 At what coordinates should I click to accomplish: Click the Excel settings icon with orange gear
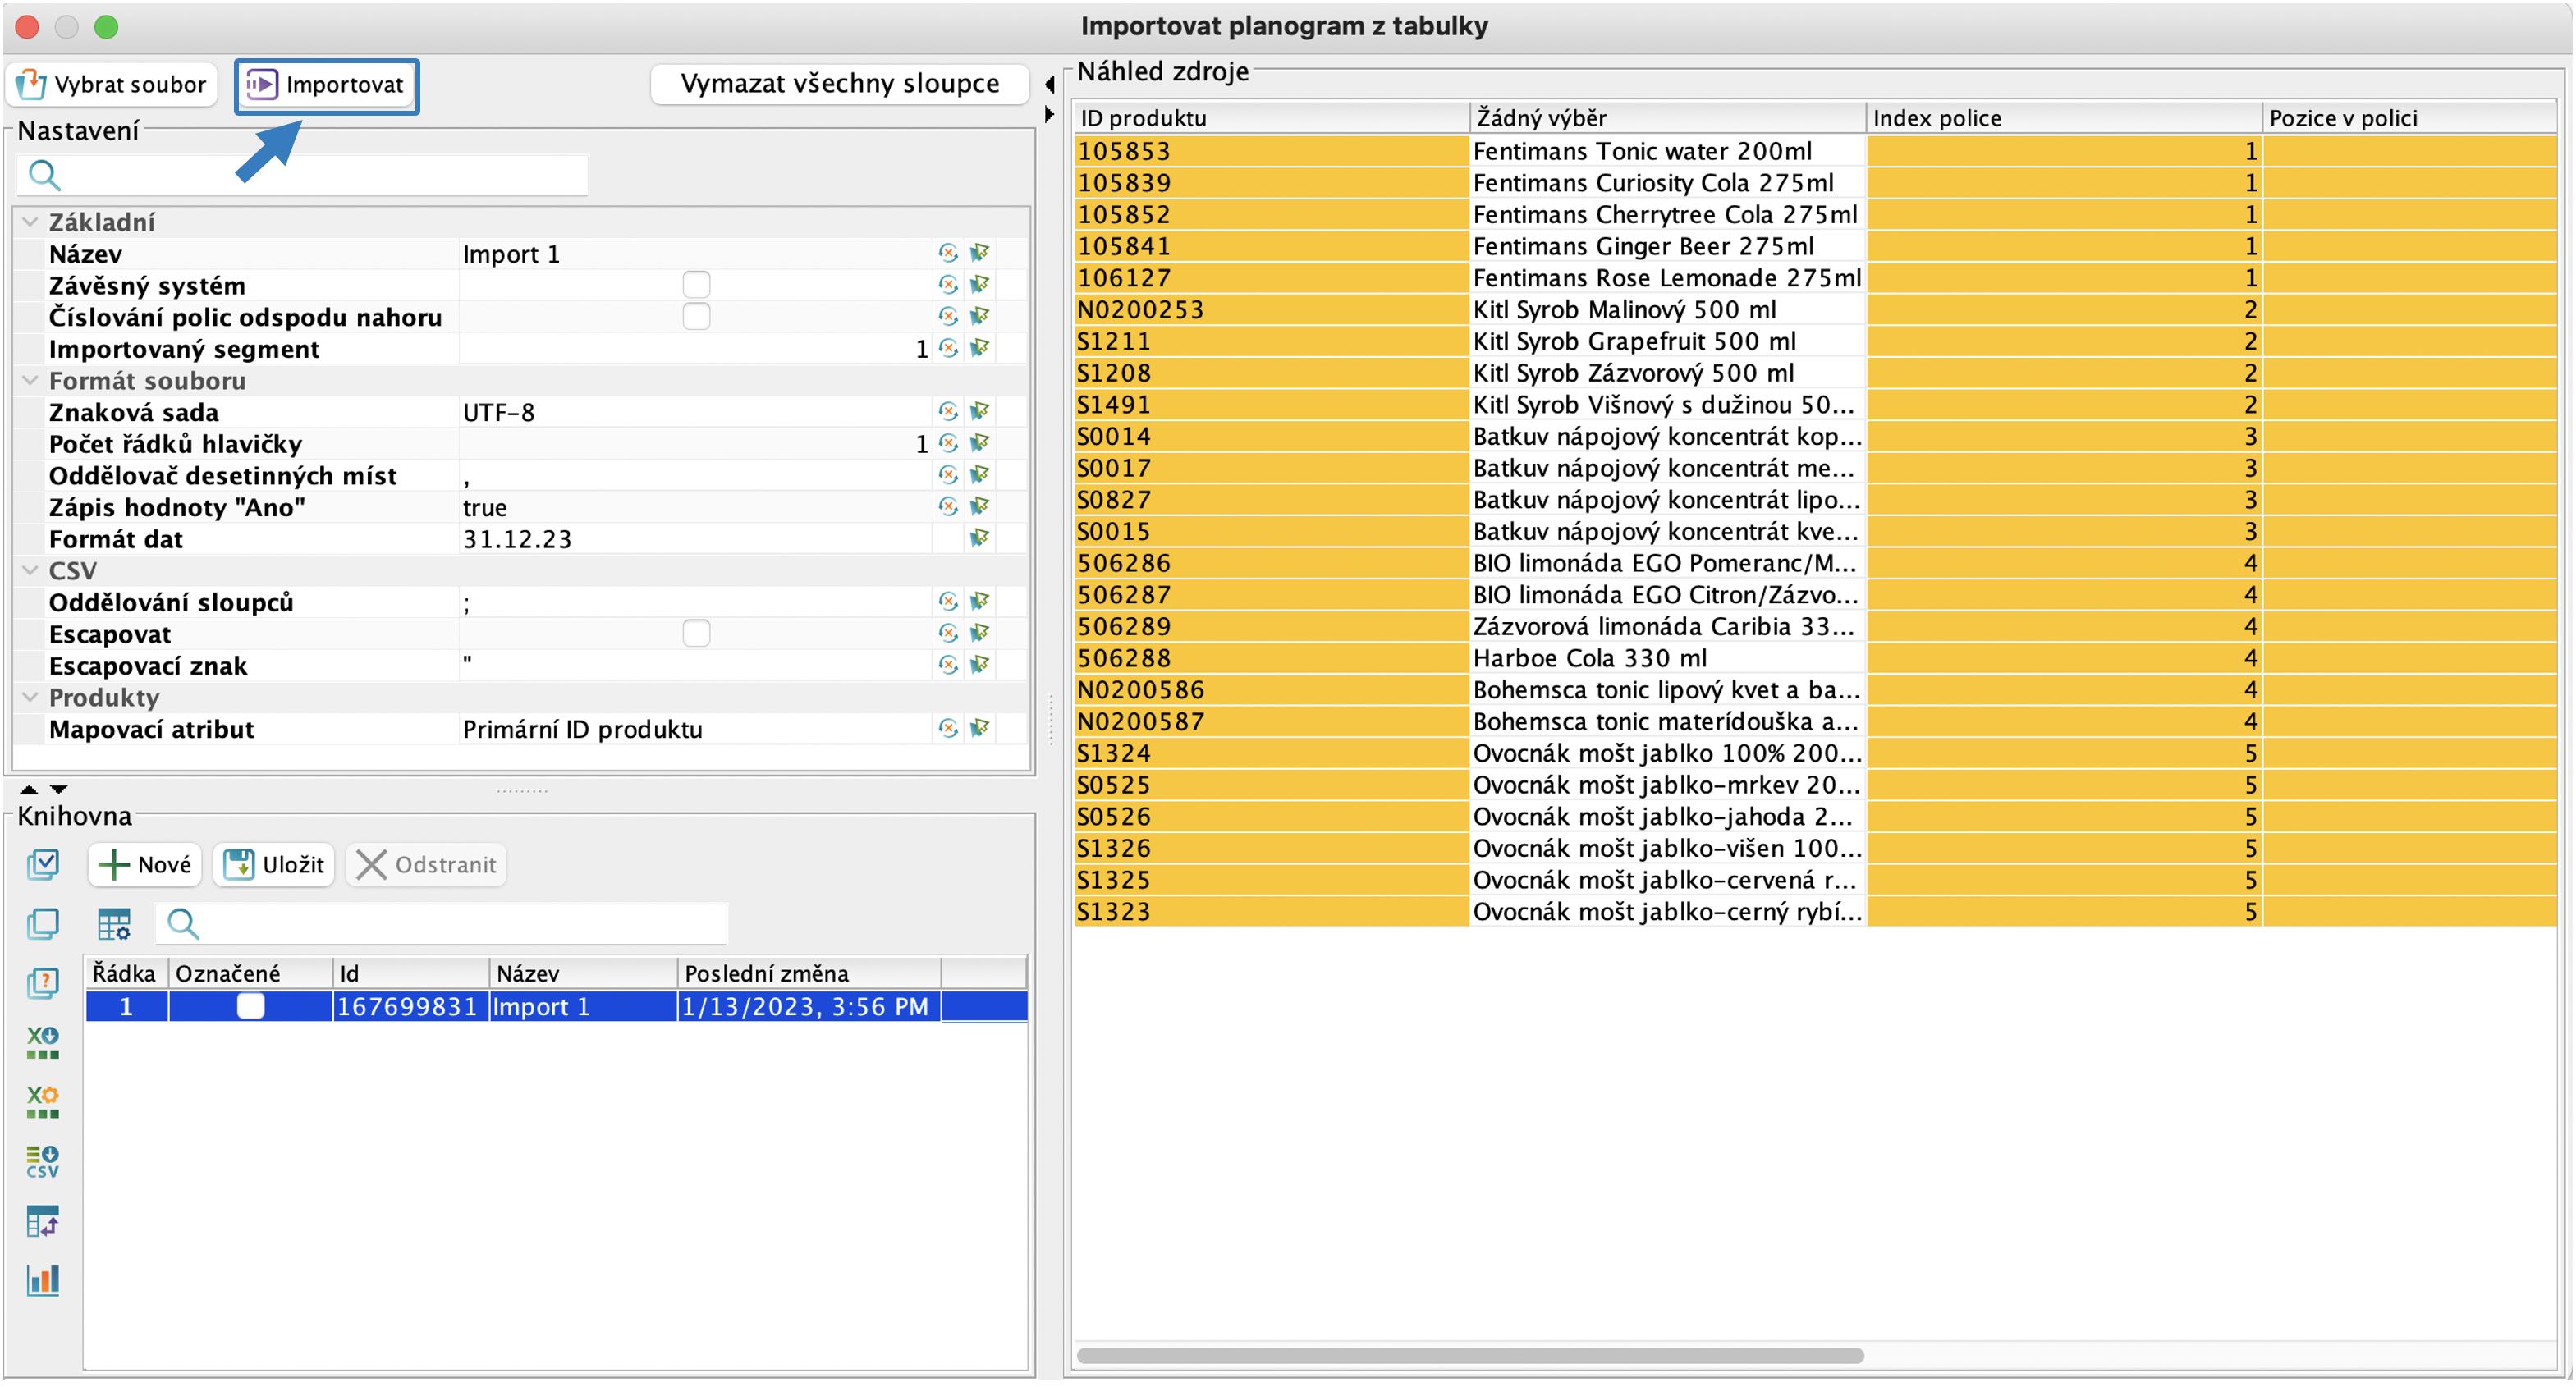43,1101
